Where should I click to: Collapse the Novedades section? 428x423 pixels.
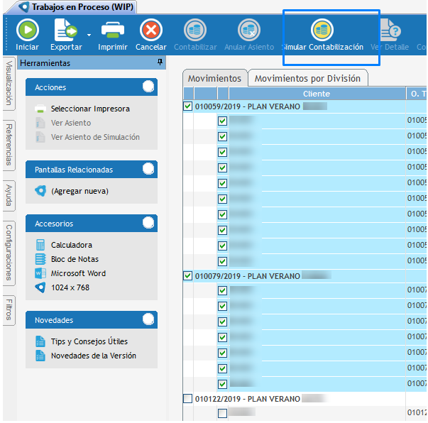(x=148, y=320)
